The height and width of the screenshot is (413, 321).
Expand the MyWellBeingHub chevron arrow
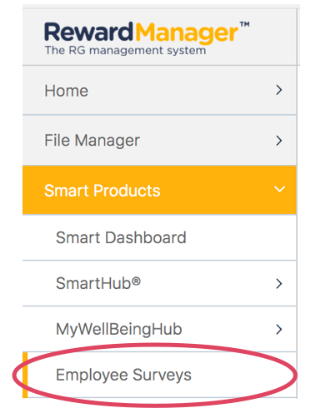[279, 329]
